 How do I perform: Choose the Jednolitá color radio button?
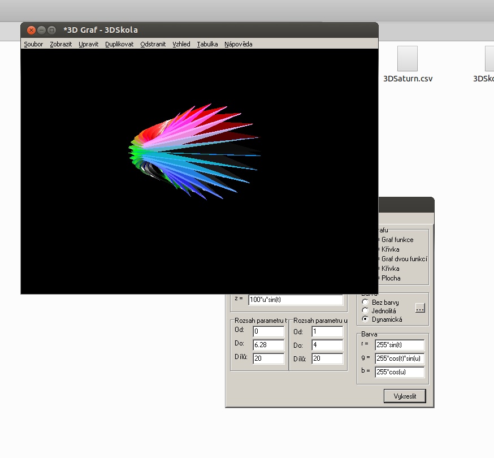click(365, 311)
